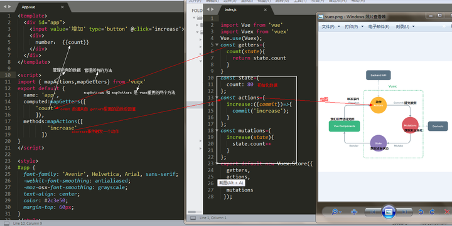Click next-tab arrow in App.vue window
This screenshot has height=226, width=452.
click(9, 6)
